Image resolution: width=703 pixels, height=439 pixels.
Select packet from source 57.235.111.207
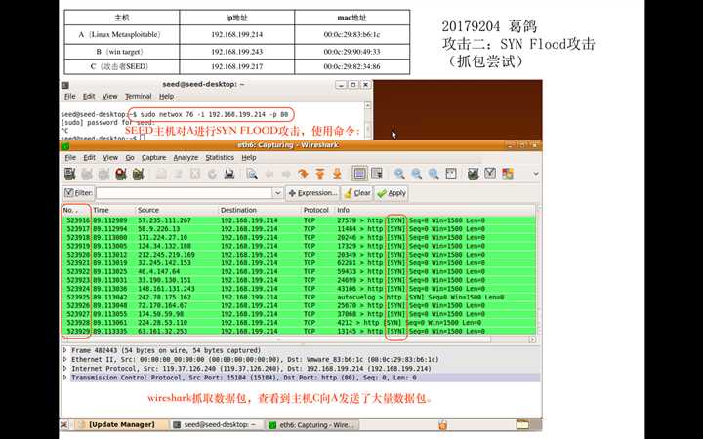(x=299, y=220)
